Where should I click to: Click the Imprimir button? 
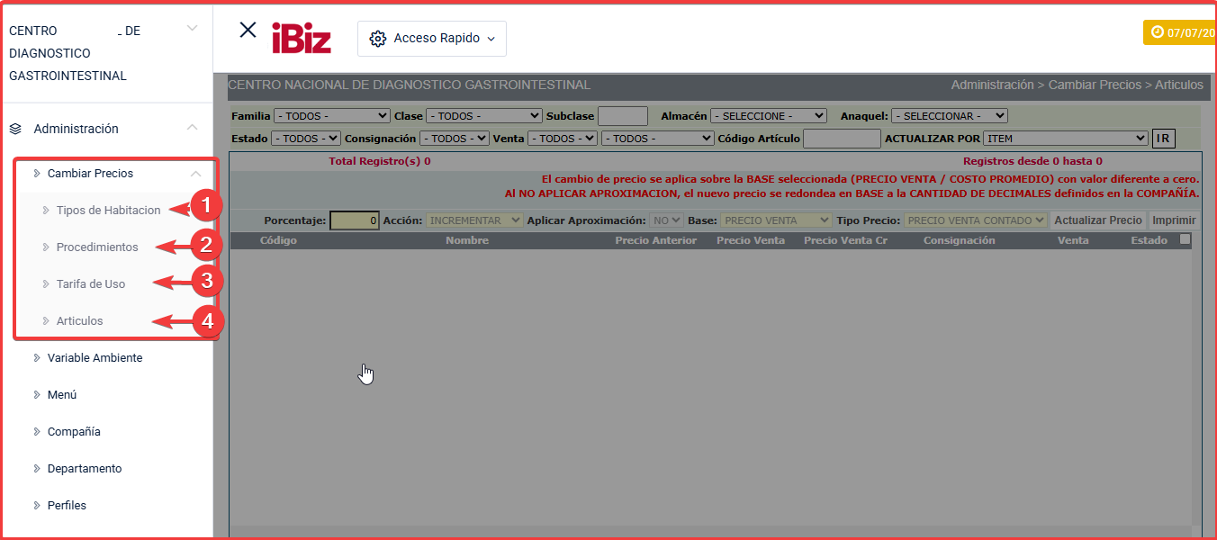click(1174, 220)
